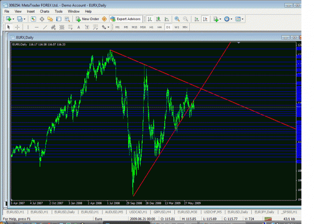Open the Window menu
The image size is (314, 224).
click(73, 12)
